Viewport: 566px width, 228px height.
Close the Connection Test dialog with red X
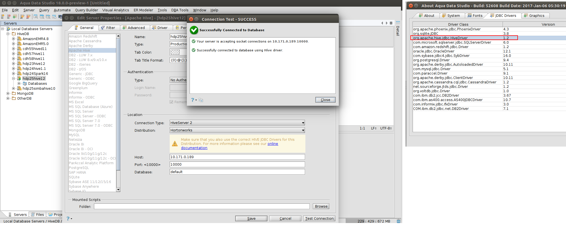(191, 19)
